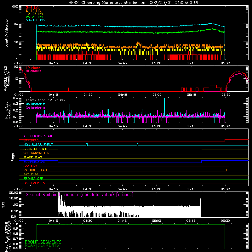
Task: Click the SC_TRANSMITTER flag label
Action: [37, 153]
